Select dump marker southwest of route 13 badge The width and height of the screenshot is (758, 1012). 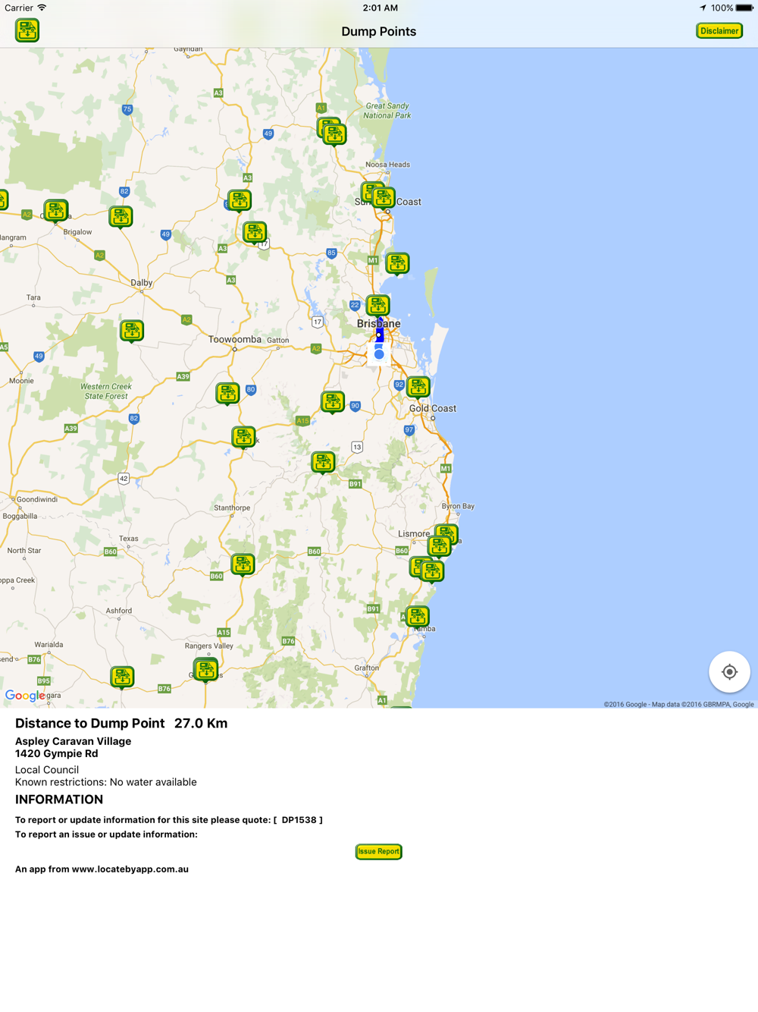323,461
